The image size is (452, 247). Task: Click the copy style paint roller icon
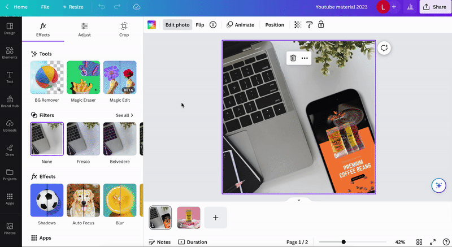click(309, 25)
